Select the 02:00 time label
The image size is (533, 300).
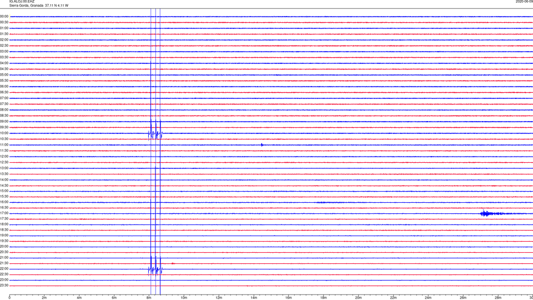click(x=4, y=40)
